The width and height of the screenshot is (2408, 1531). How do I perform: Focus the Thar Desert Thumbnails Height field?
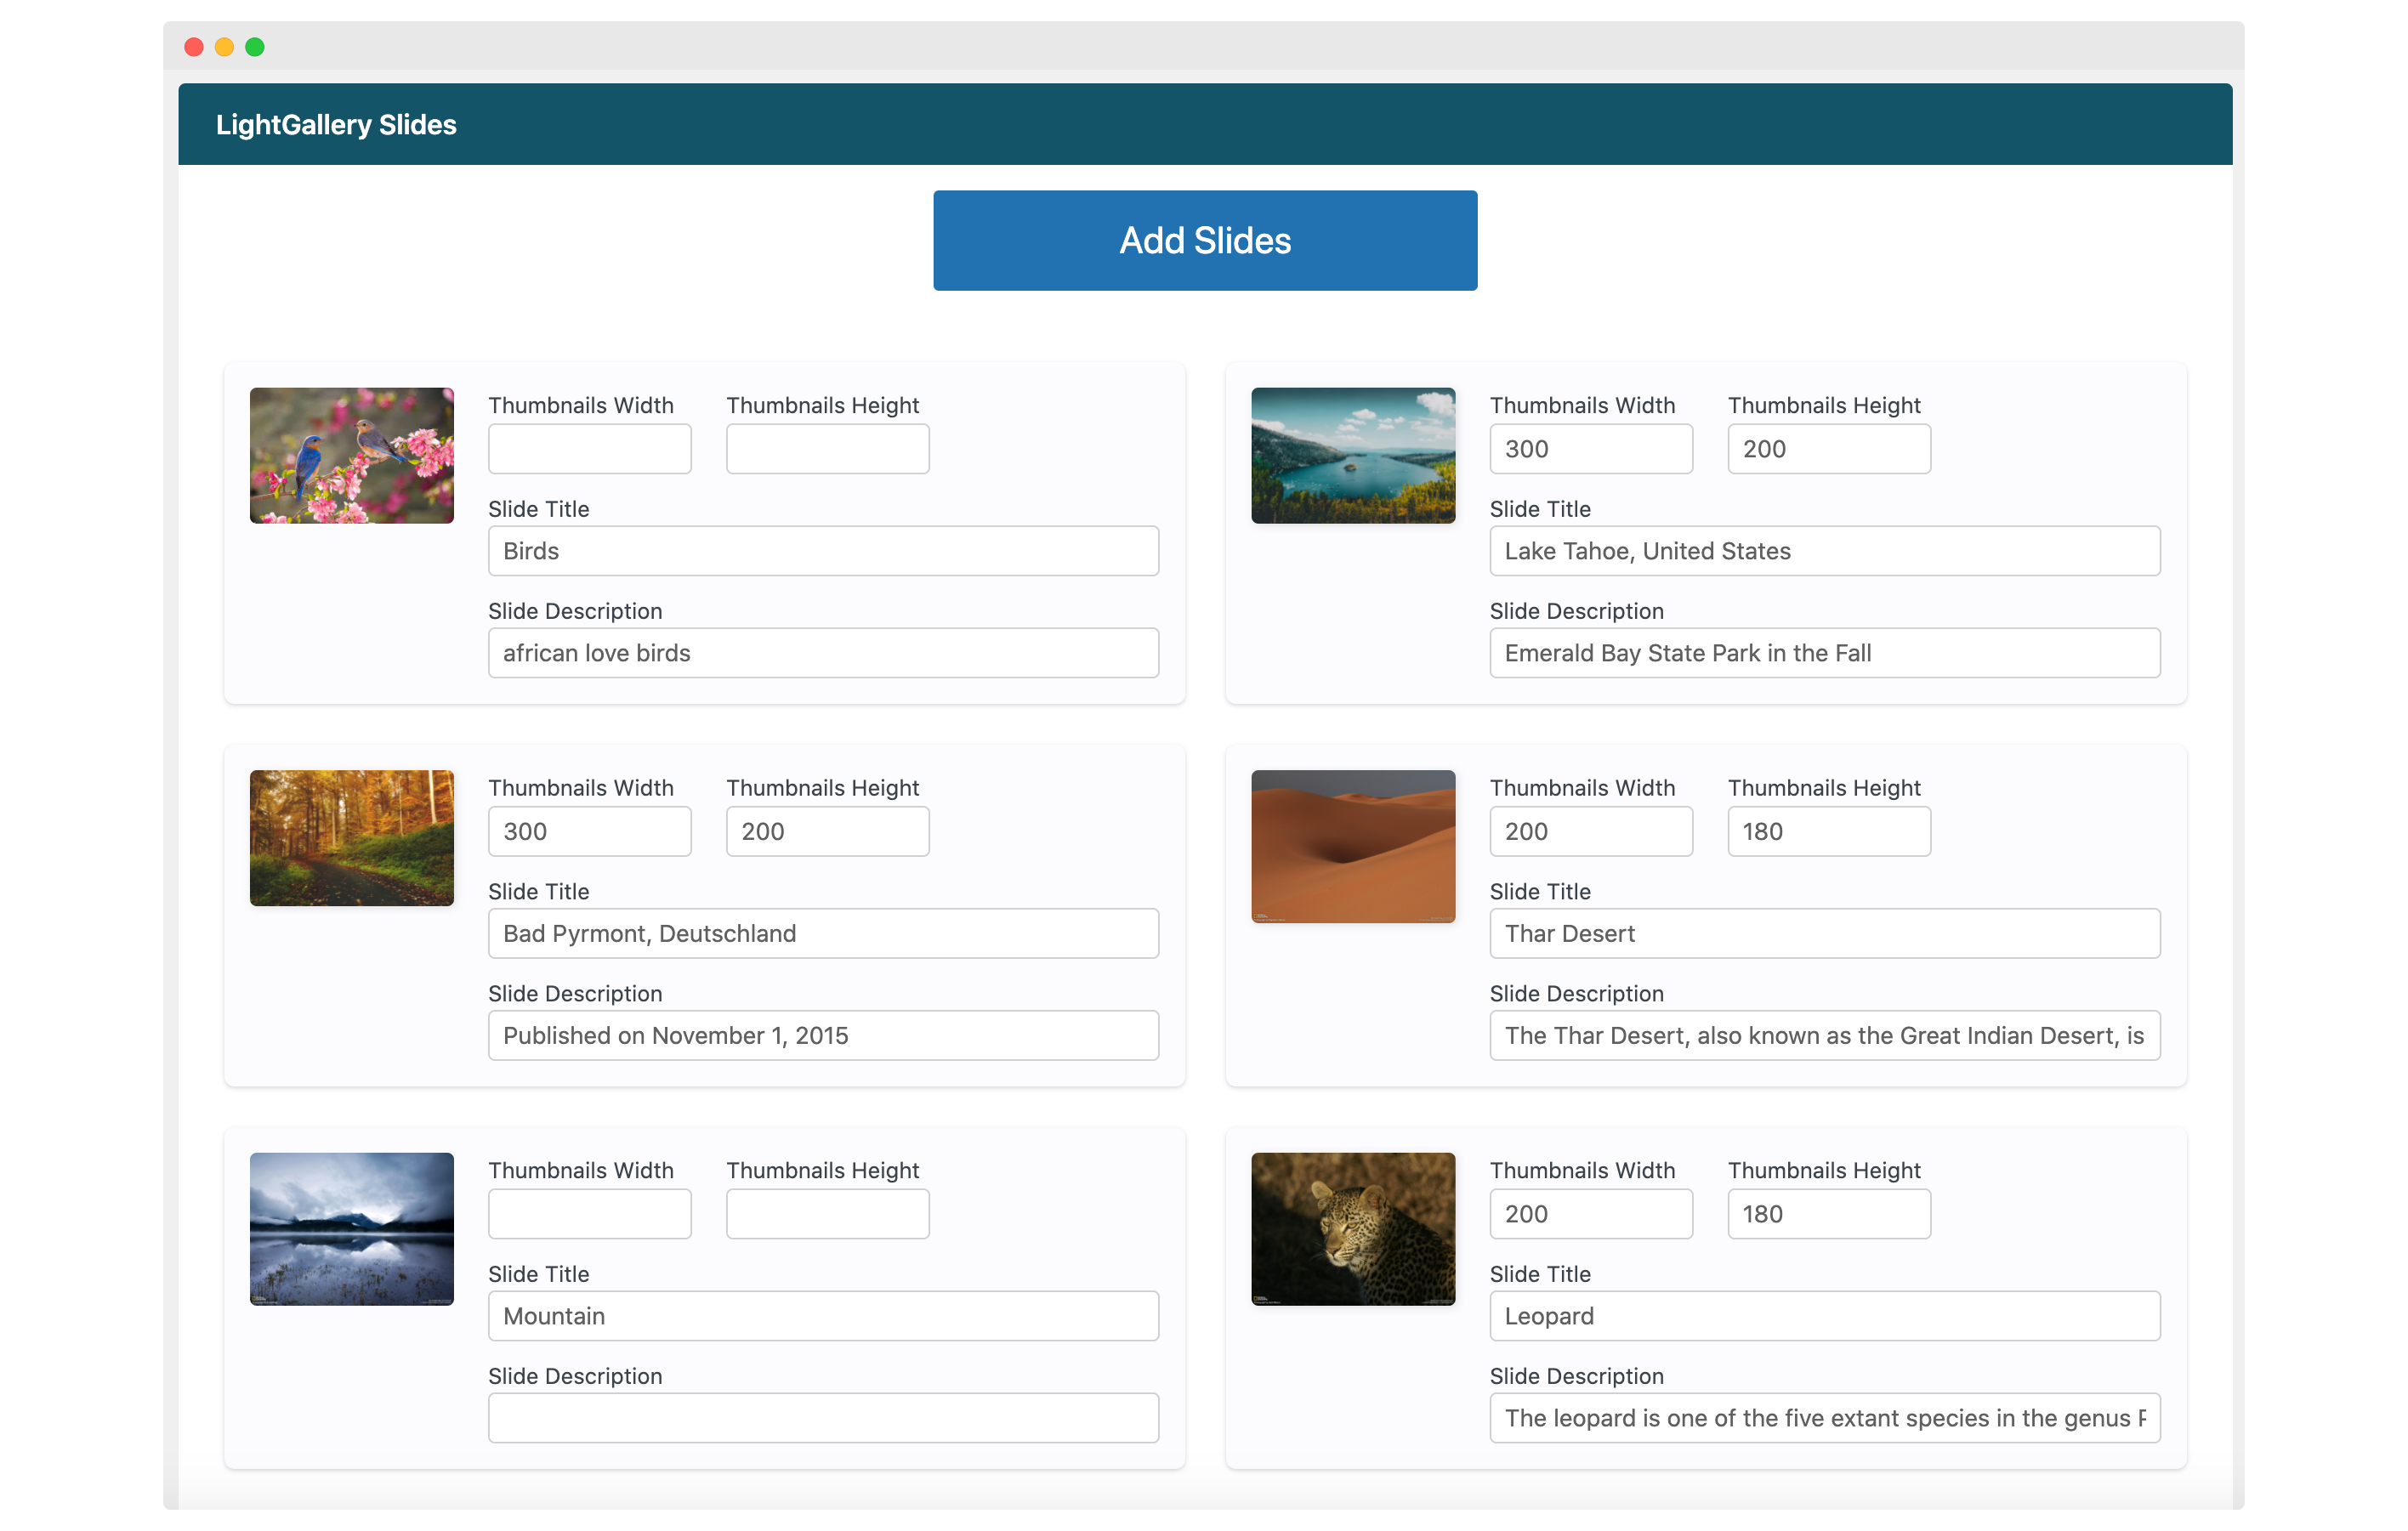(x=1828, y=831)
